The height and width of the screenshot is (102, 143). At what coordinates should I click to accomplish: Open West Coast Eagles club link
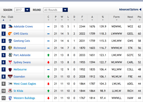25,84
